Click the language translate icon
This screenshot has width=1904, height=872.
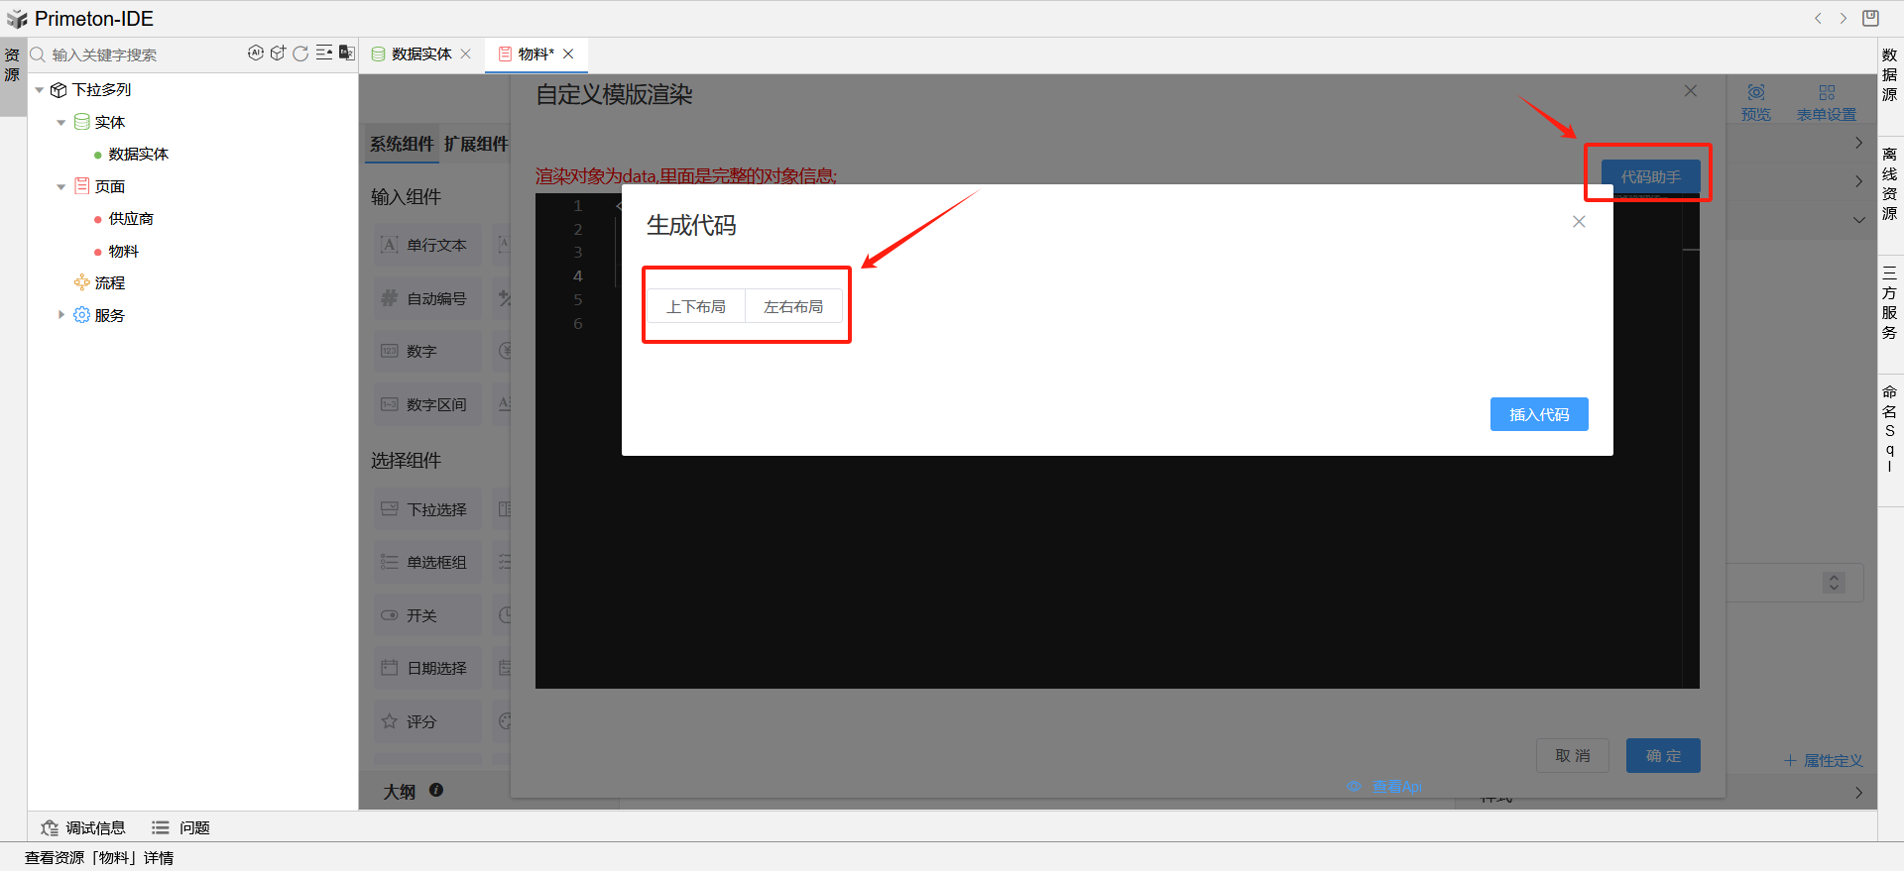346,54
